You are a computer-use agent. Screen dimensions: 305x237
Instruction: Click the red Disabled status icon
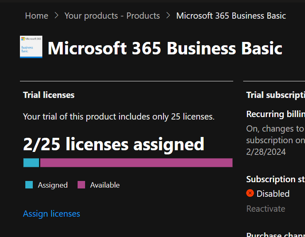click(x=250, y=193)
